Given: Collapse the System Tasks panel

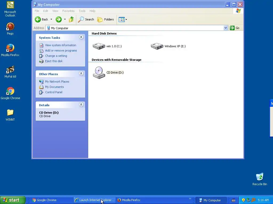Looking at the screenshot, I should click(81, 37).
